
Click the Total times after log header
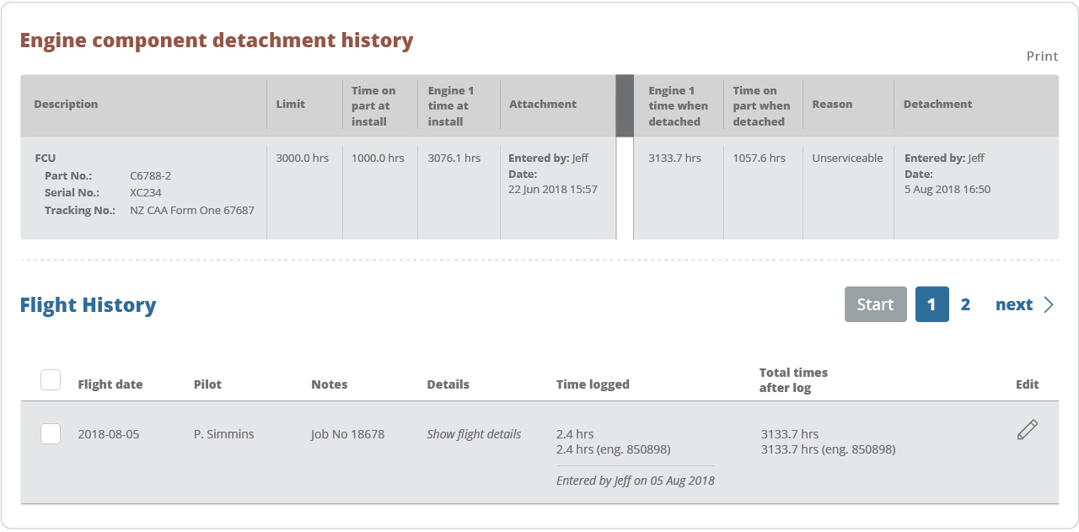coord(792,379)
